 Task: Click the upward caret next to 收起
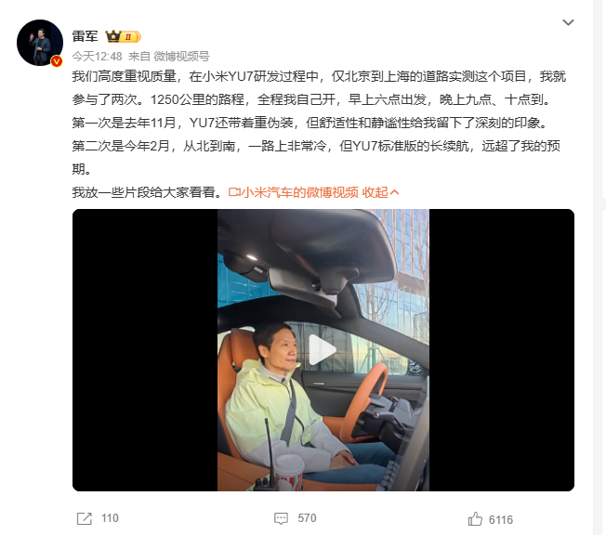[395, 192]
